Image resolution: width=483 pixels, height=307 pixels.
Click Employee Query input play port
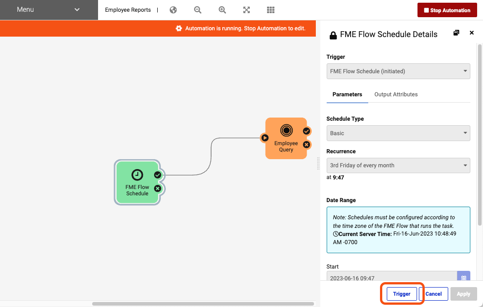[x=265, y=138]
